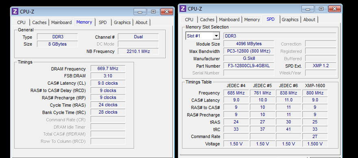The image size is (358, 158).
Task: Click FSB:DRAM value 3:10
Action: 108,76
